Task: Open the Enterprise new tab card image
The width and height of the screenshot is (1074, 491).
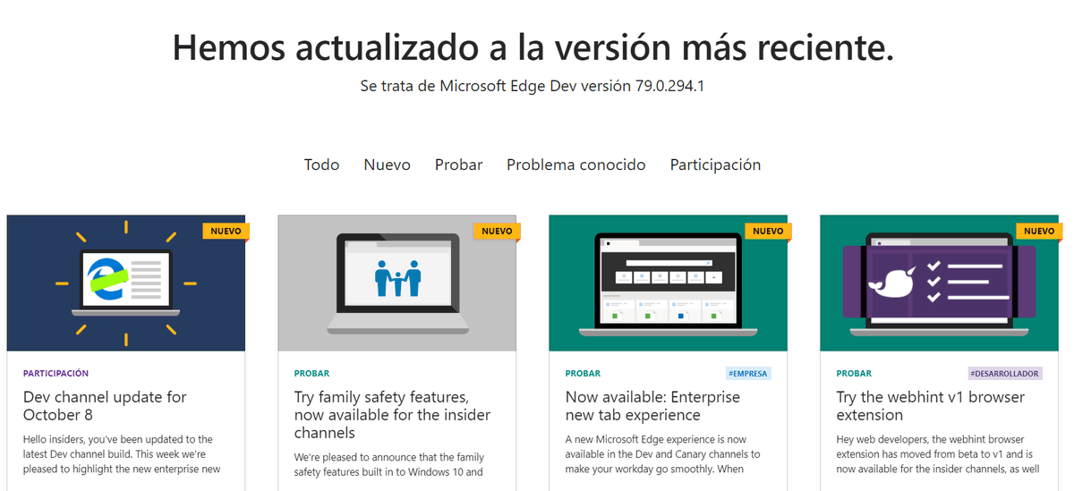Action: 669,283
